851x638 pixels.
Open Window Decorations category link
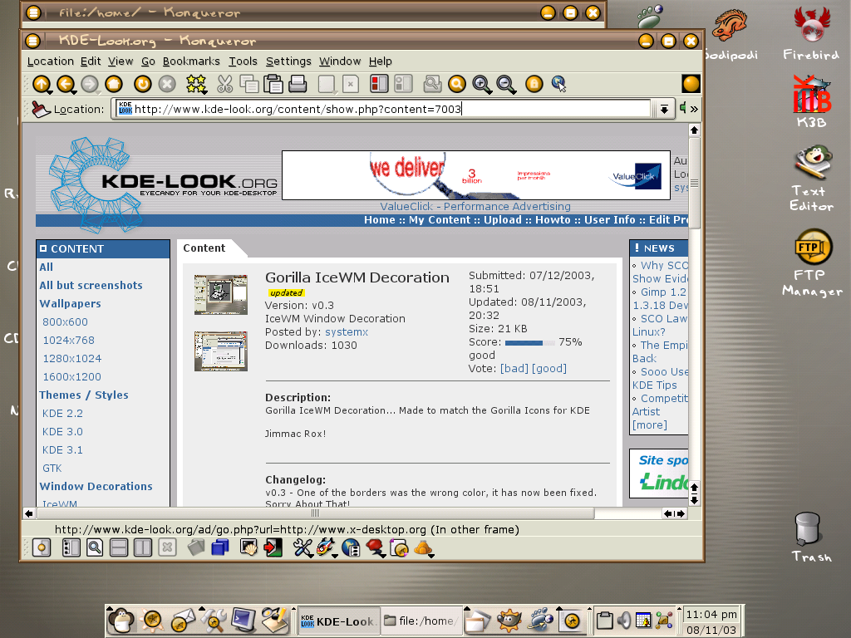pos(96,487)
